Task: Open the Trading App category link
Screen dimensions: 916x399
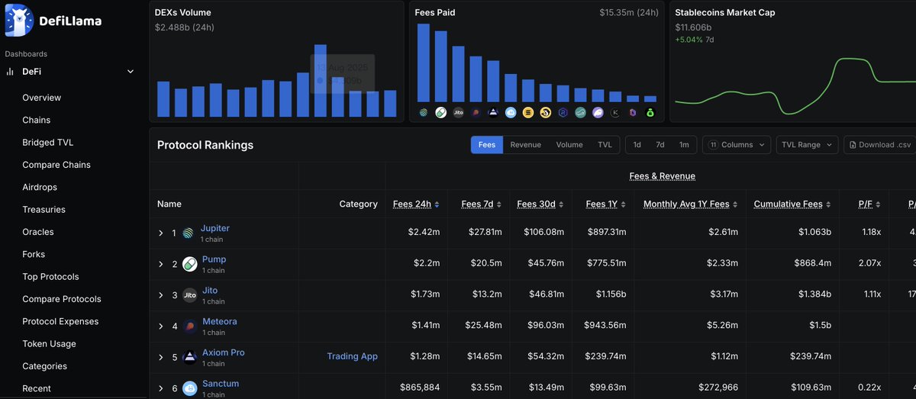Action: [x=353, y=356]
